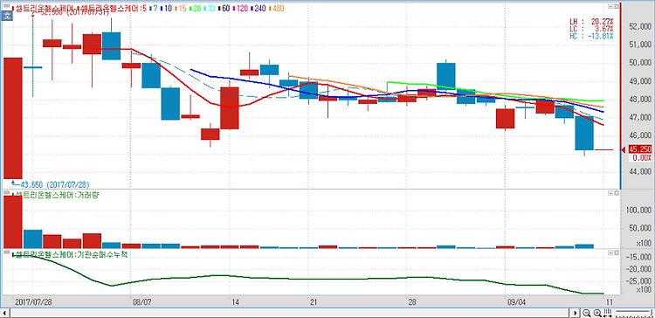Screen dimensions: 655x318
Task: Click the 52,000 price axis label
Action: 640,27
